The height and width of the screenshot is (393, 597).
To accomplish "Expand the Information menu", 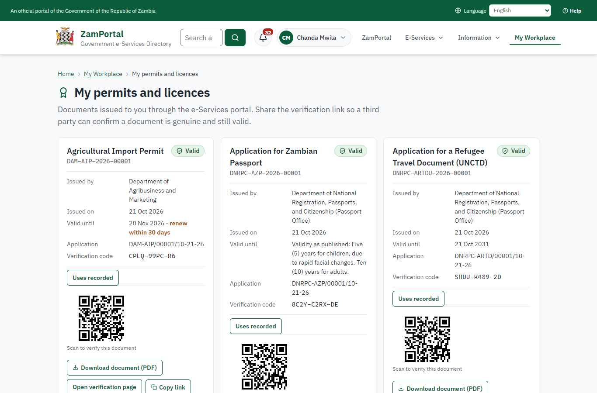I will coord(479,38).
